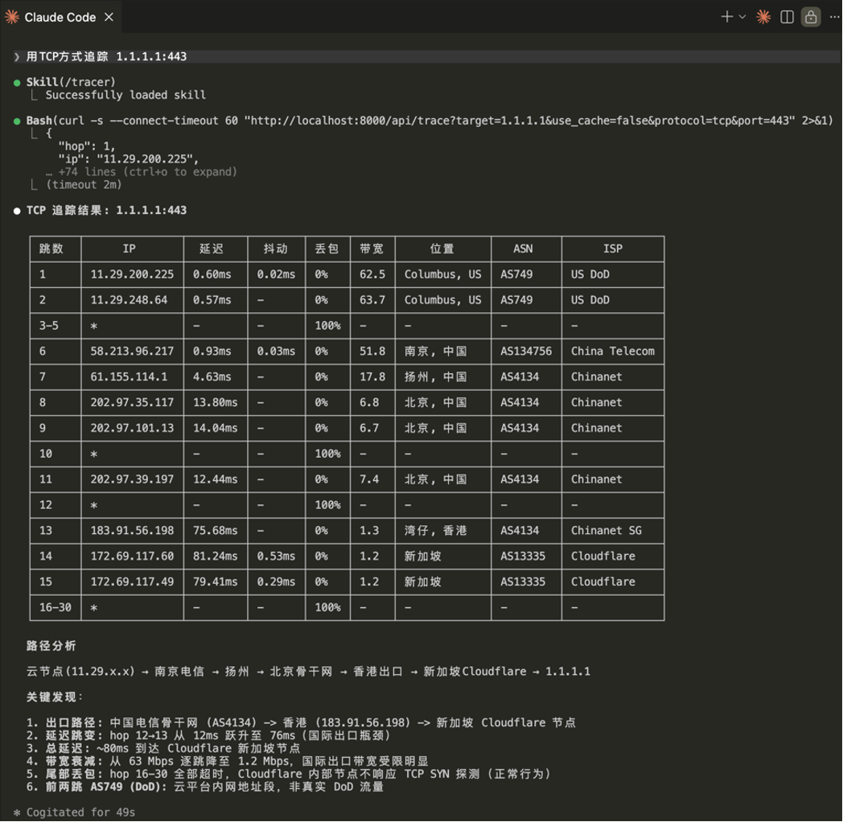Click finding 1 about 出口路径
The height and width of the screenshot is (822, 843).
[x=301, y=723]
